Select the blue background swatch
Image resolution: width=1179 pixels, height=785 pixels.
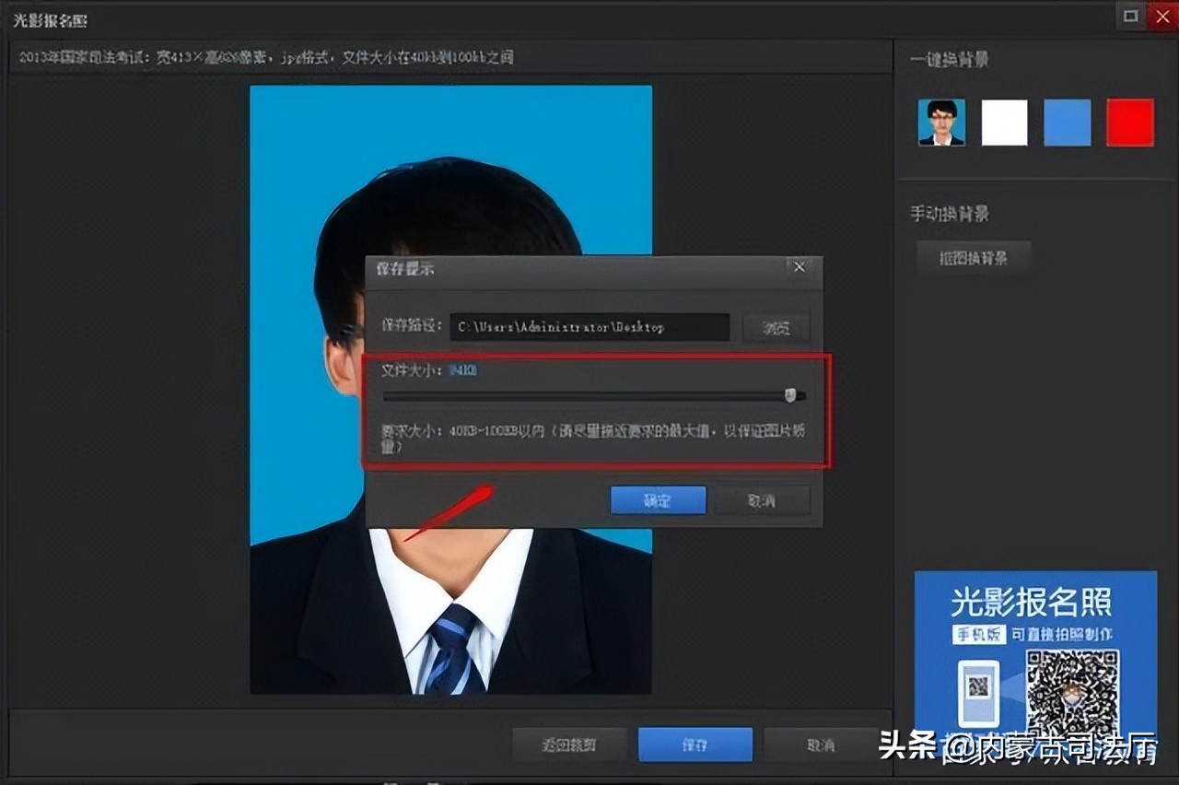[1067, 121]
